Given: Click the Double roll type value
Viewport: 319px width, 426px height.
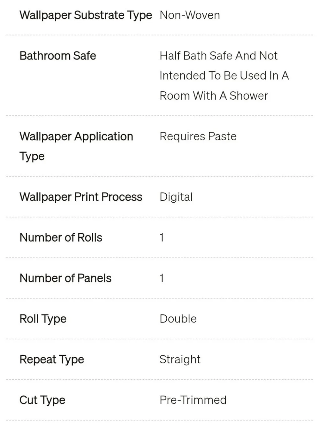Looking at the screenshot, I should coord(178,319).
